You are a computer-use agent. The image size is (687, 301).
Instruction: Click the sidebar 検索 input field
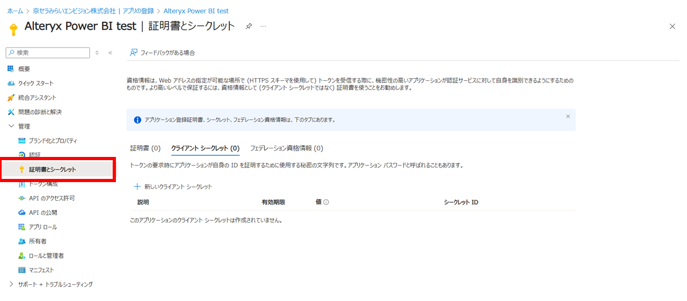(48, 52)
